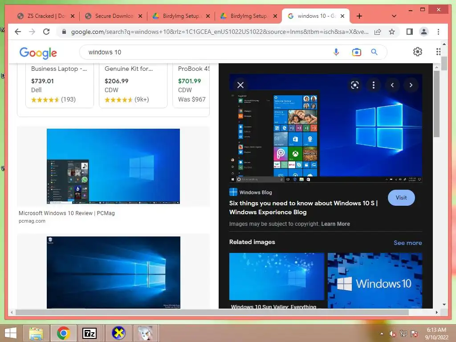Click the Chrome taskbar icon
This screenshot has width=456, height=342.
[x=63, y=333]
